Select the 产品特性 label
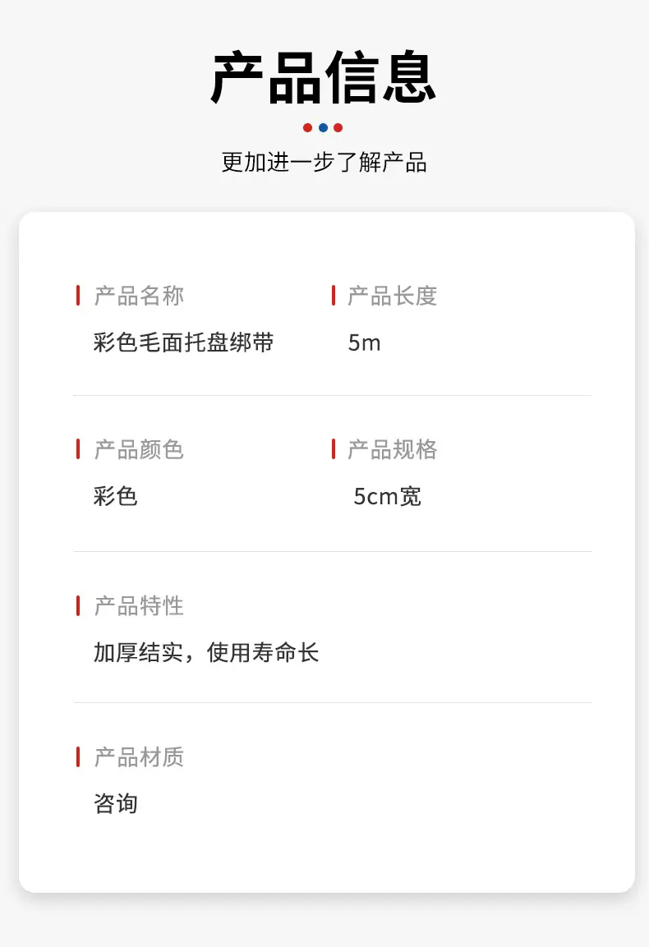 click(139, 606)
